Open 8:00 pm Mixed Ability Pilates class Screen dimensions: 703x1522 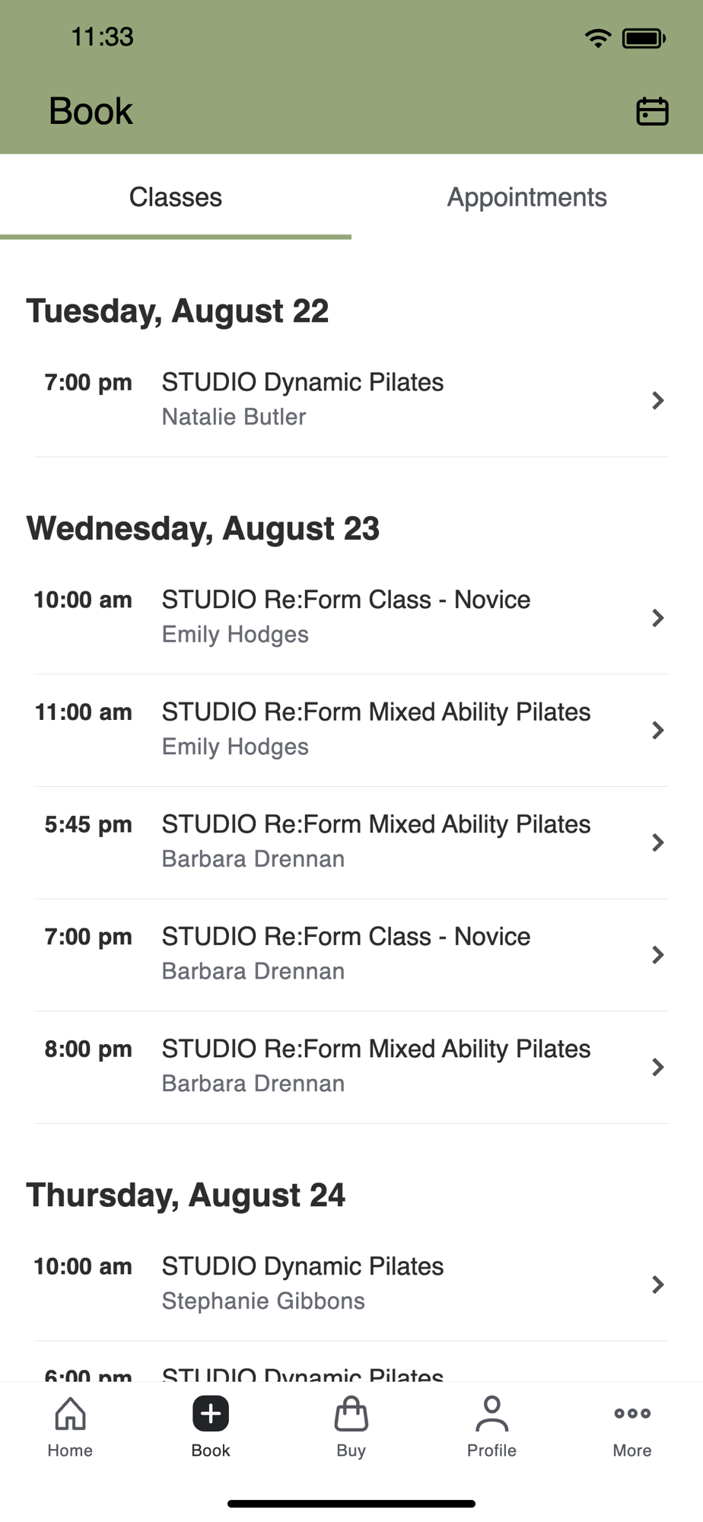click(351, 1067)
